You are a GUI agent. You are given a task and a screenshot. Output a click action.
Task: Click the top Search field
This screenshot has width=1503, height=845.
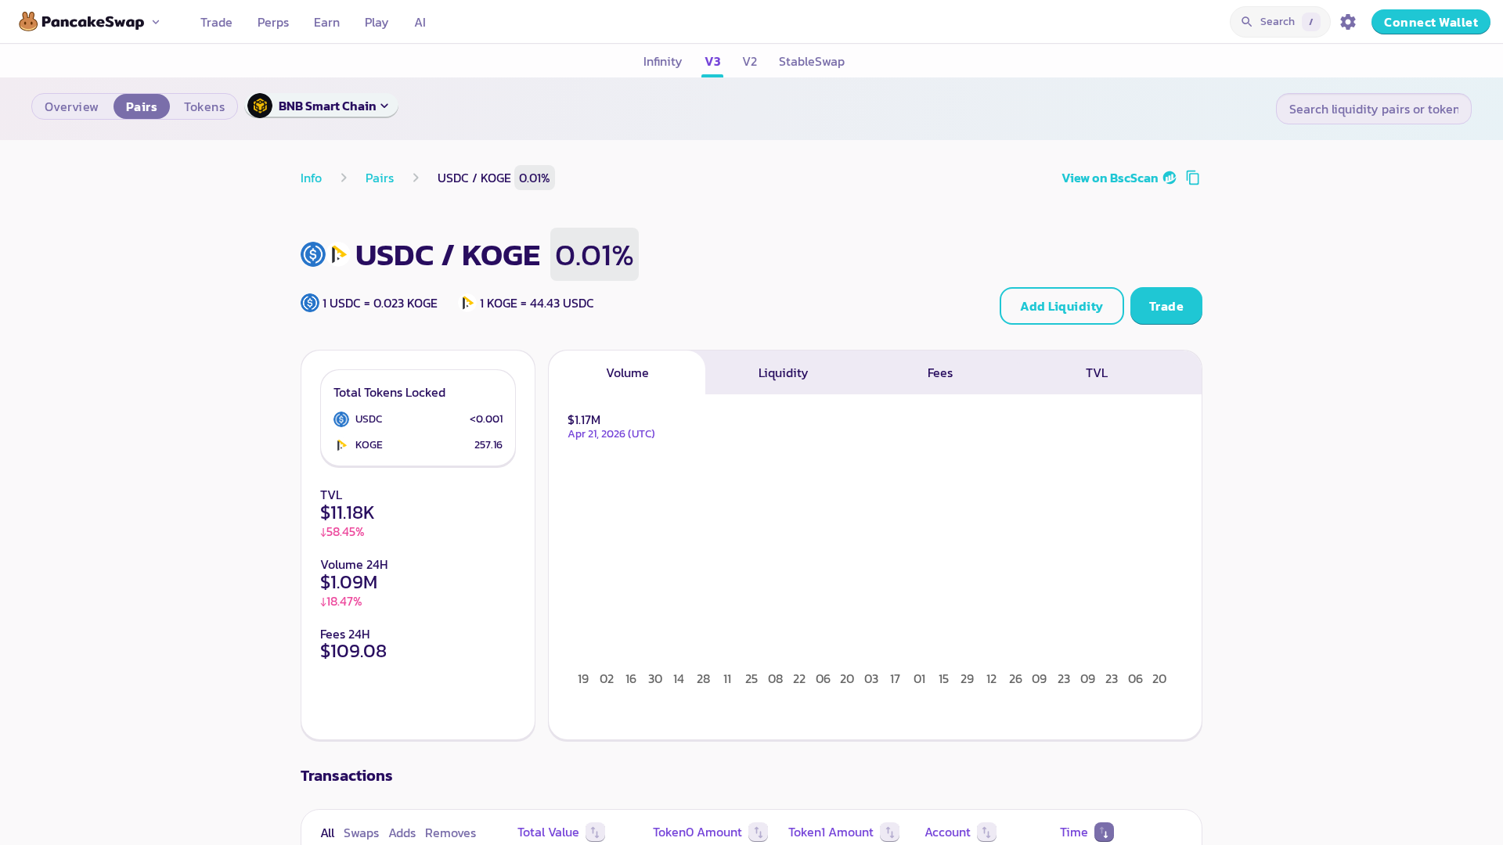(x=1280, y=22)
